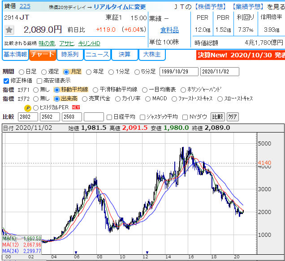Image resolution: width=285 pixels, height=261 pixels.
Task: Select 無し for indicator エリア1
Action: pos(36,90)
